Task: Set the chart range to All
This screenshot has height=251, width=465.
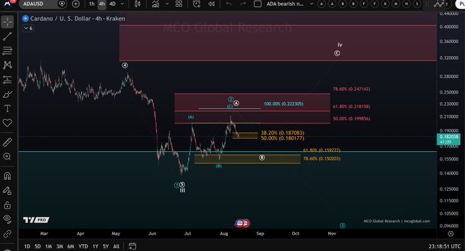Action: pyautogui.click(x=116, y=246)
